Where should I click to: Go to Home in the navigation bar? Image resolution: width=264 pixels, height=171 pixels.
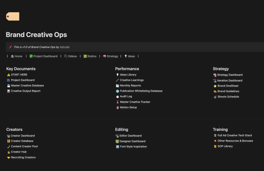click(x=18, y=56)
